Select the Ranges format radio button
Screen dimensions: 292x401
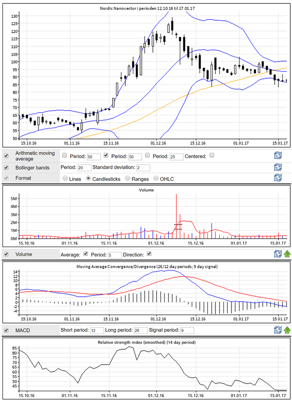coord(128,178)
